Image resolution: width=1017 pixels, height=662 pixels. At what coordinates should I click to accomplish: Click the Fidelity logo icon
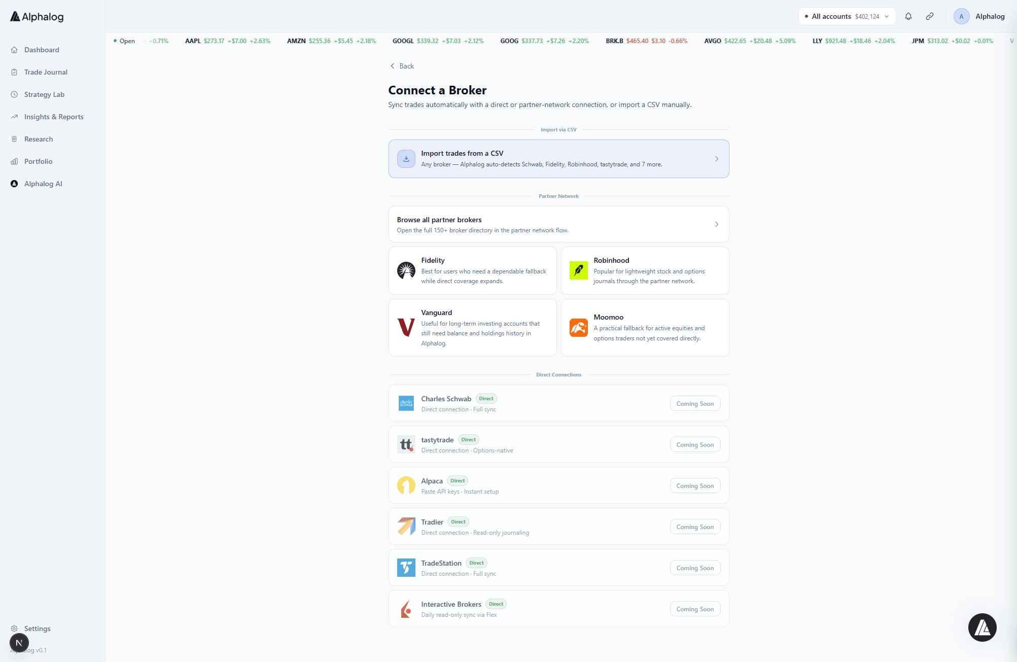[406, 270]
